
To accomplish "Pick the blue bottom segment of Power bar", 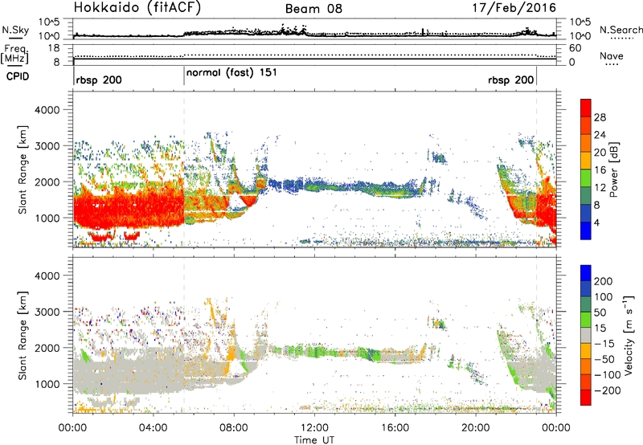I will (x=586, y=231).
